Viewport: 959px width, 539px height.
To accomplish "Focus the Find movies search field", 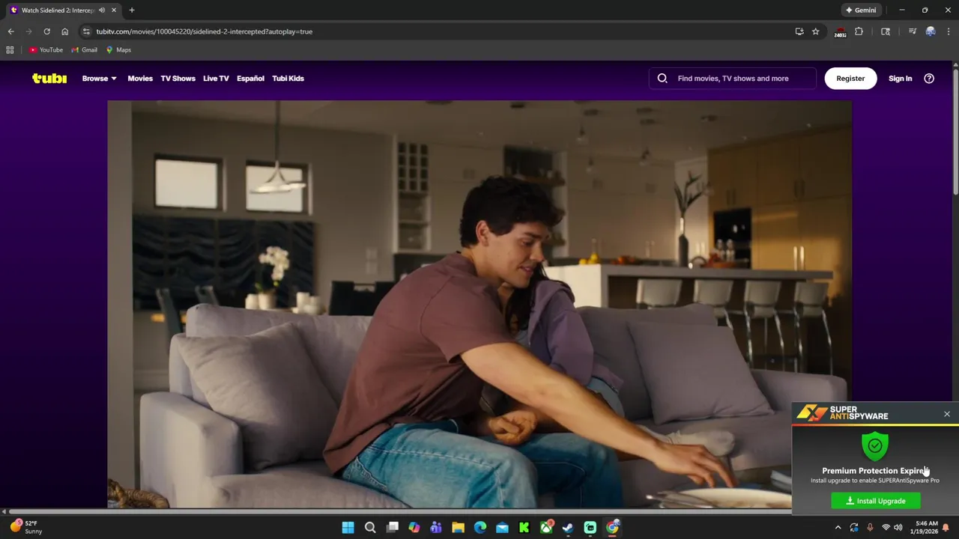I will [x=733, y=78].
